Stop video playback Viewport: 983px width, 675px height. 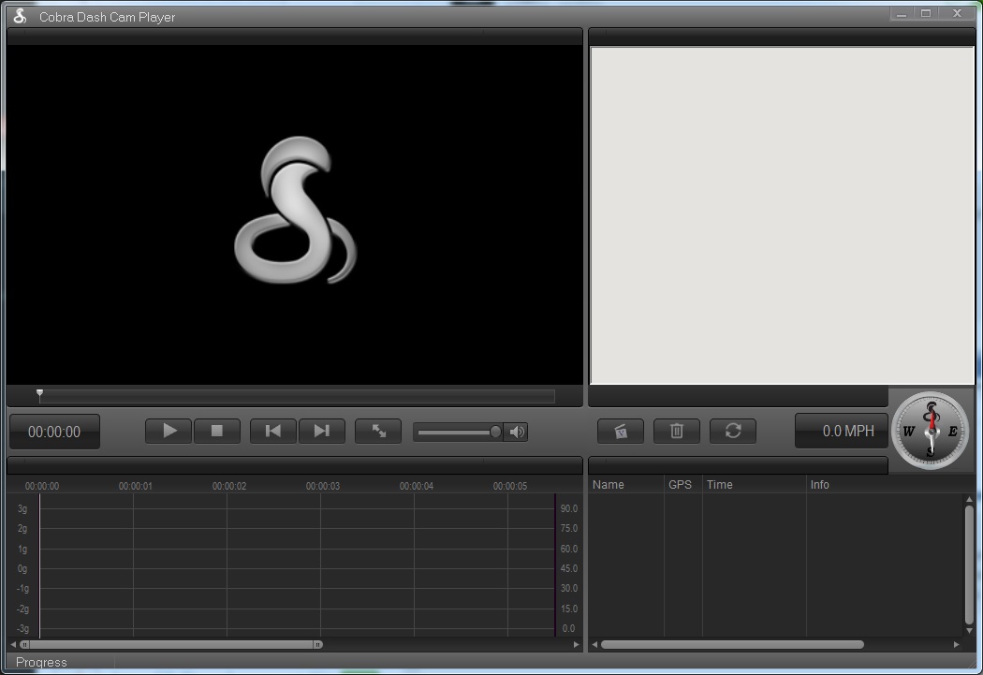[217, 431]
